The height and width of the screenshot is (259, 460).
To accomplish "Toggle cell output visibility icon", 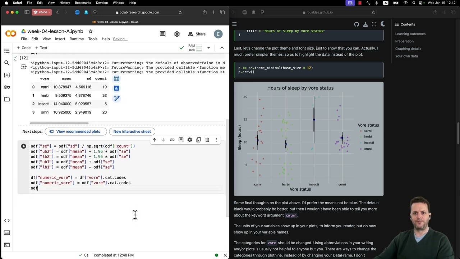I will pos(24,67).
